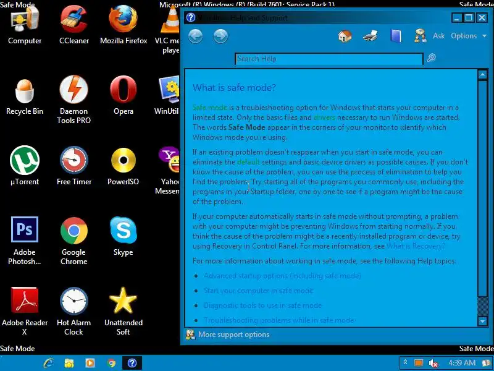The image size is (494, 371).
Task: Open the green drivers definition link
Action: point(324,117)
